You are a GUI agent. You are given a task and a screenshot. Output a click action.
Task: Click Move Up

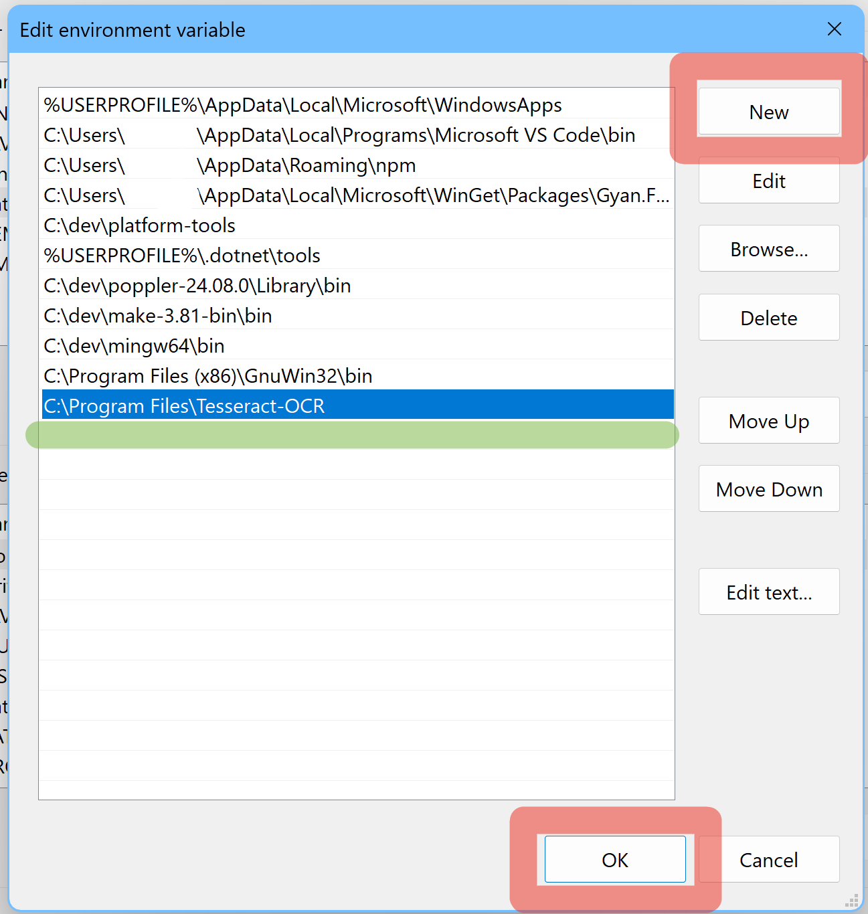point(768,421)
